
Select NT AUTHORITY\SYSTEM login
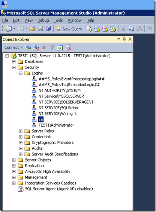(x=60, y=91)
